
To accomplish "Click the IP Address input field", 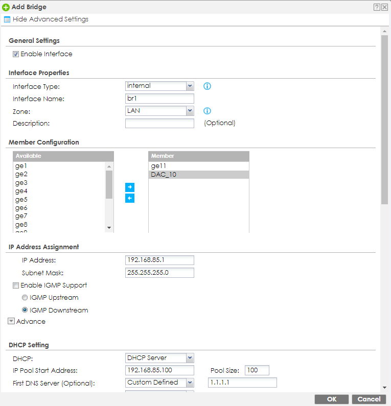I will (159, 260).
